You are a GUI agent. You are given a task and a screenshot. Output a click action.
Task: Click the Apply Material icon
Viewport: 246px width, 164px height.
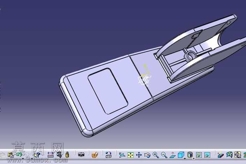95,155
